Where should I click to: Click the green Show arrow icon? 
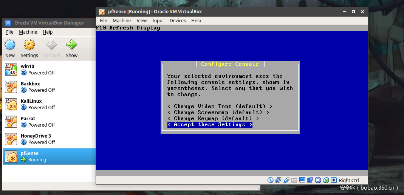pyautogui.click(x=71, y=45)
